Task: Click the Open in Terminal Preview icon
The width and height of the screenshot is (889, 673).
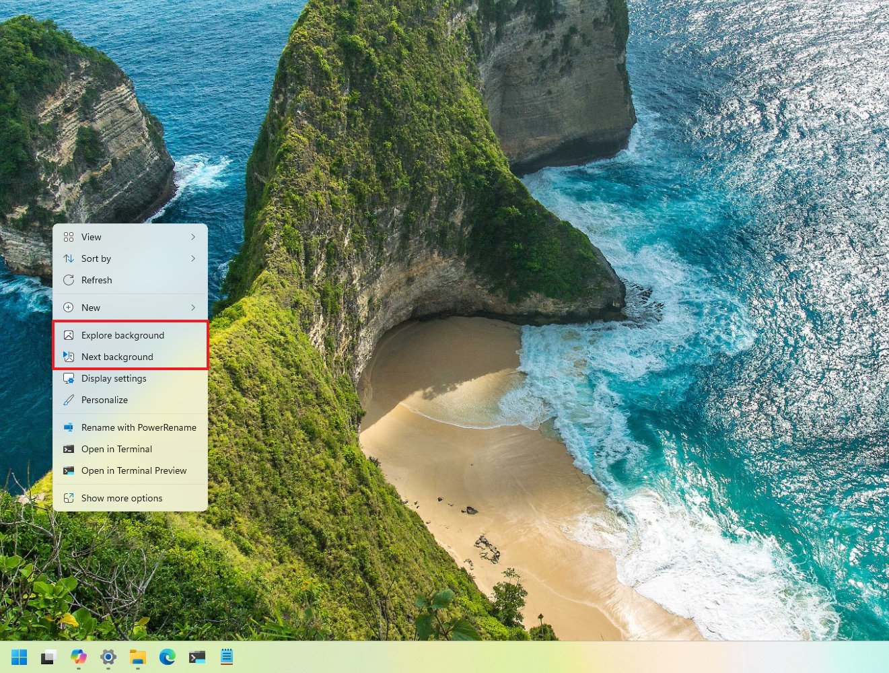Action: (x=69, y=470)
